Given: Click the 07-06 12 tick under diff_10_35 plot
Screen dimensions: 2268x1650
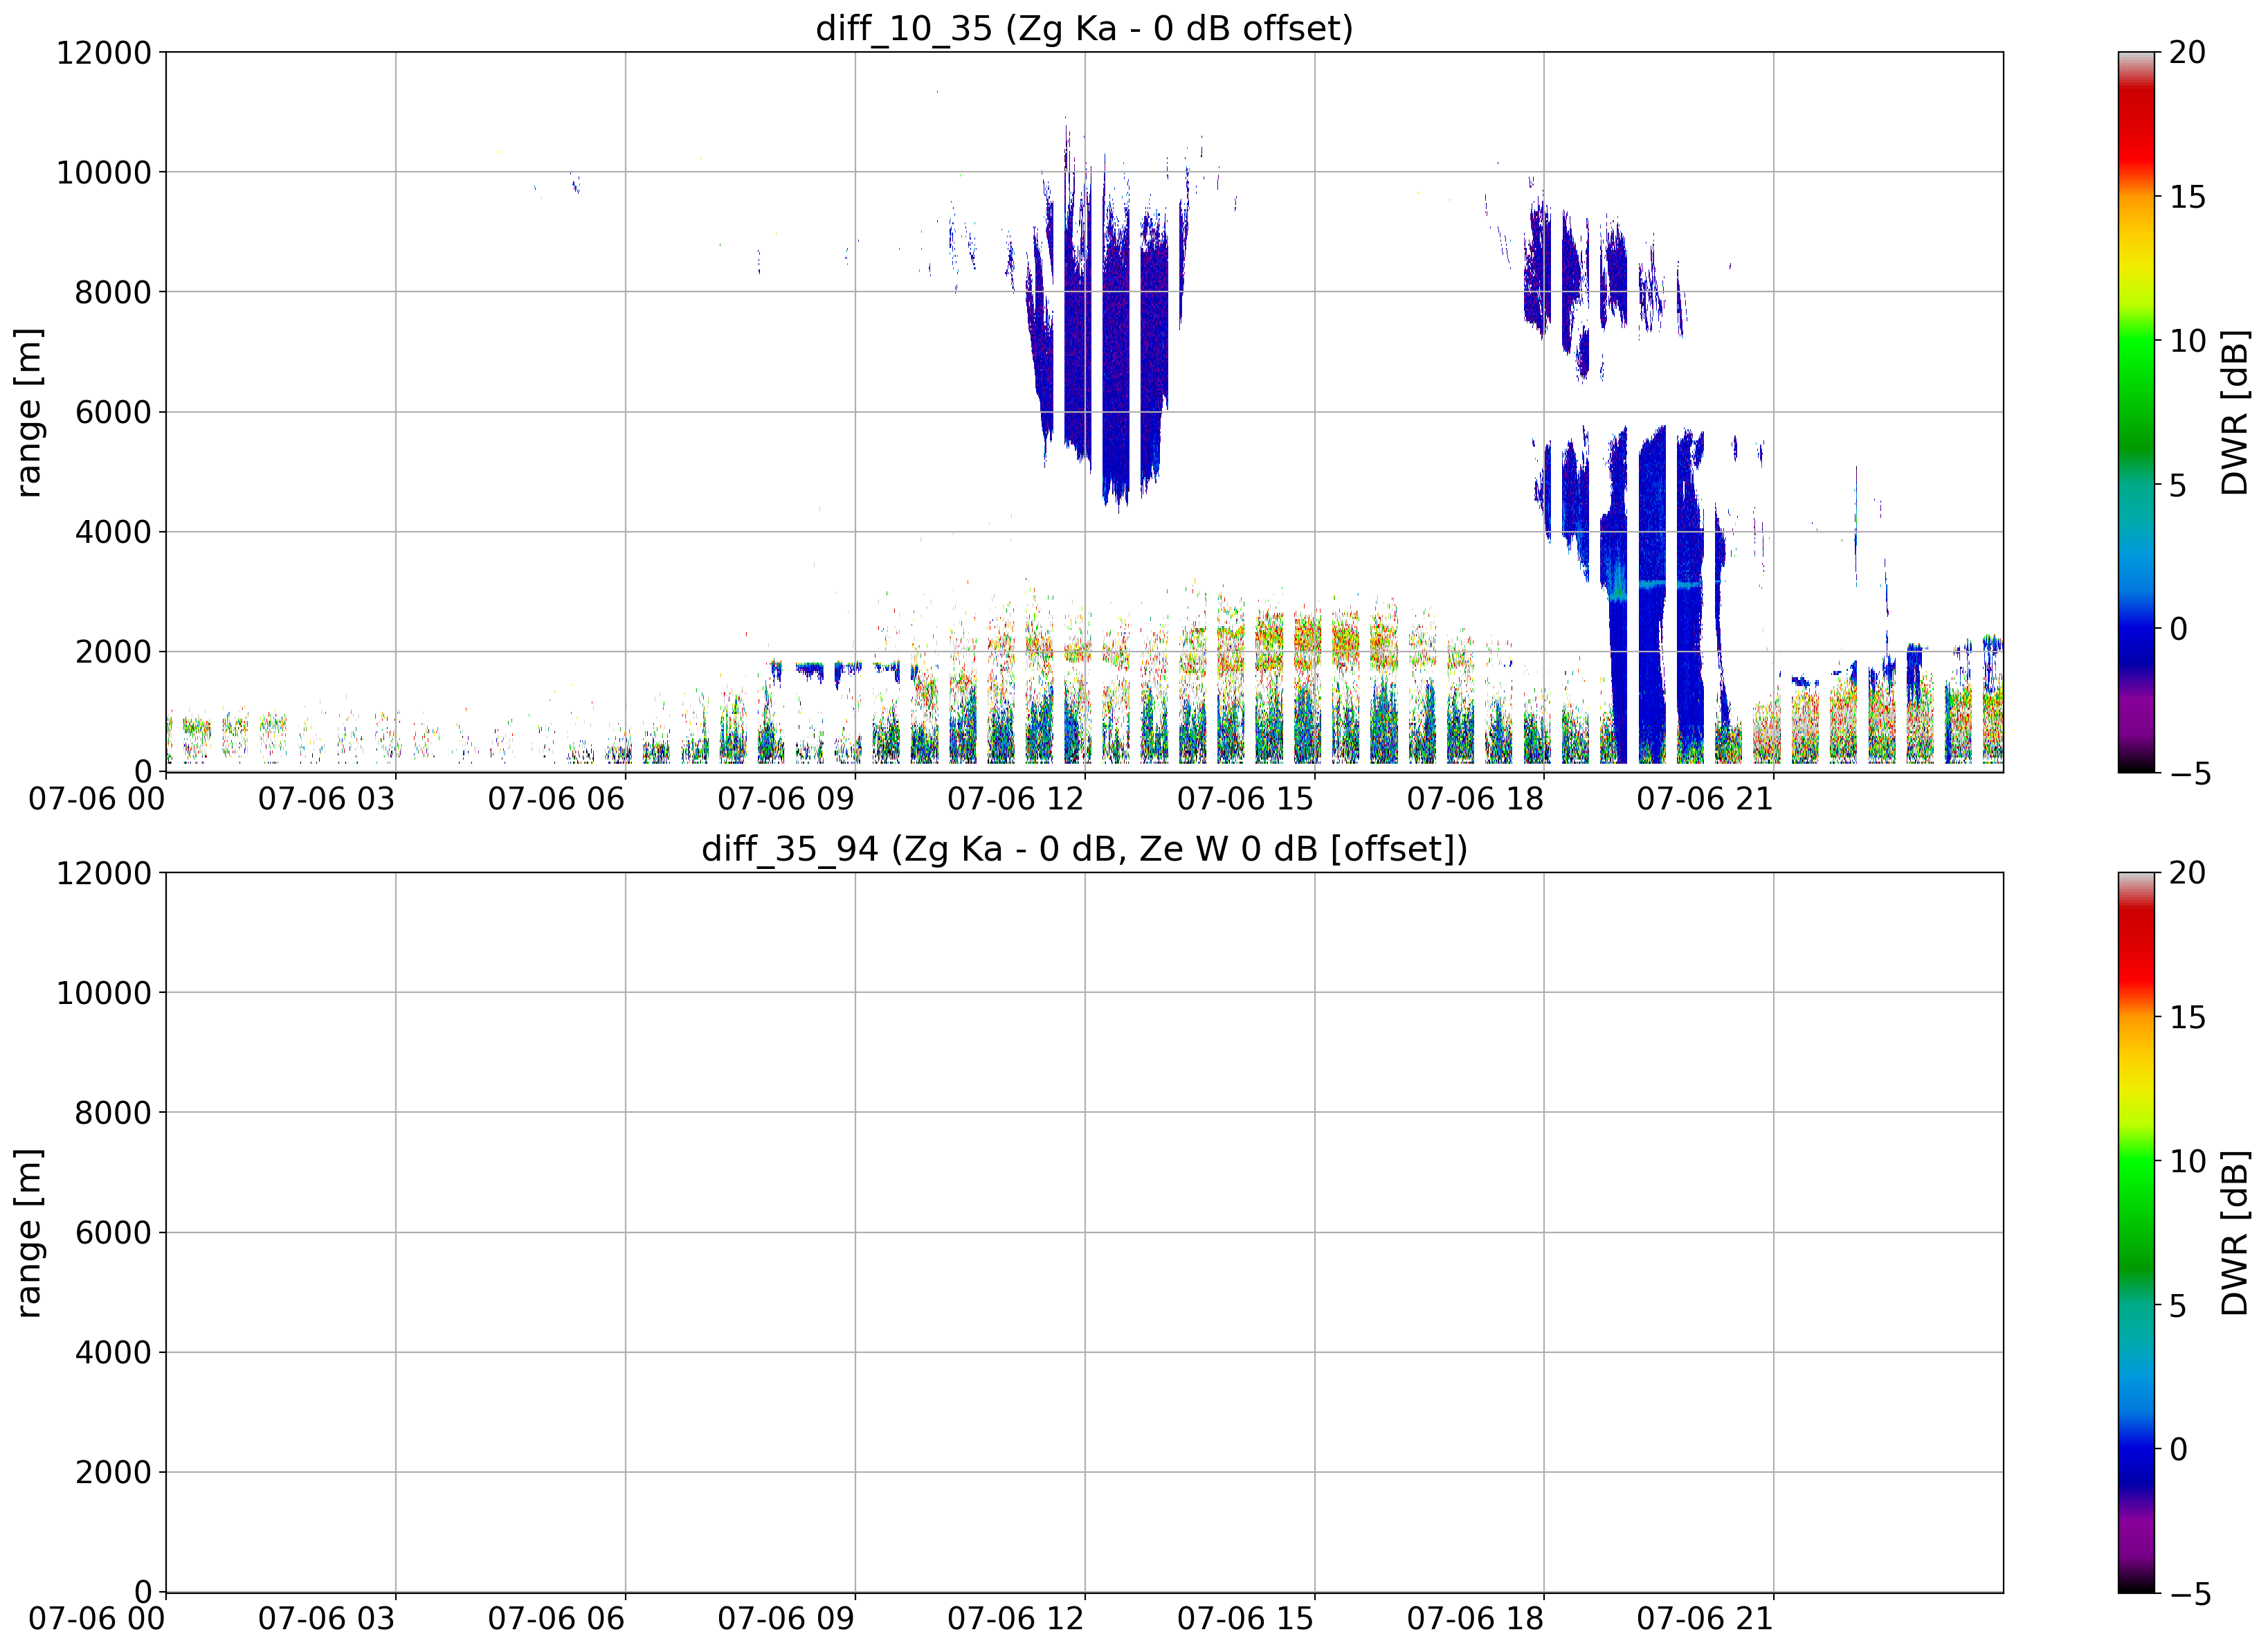Looking at the screenshot, I should point(1016,798).
